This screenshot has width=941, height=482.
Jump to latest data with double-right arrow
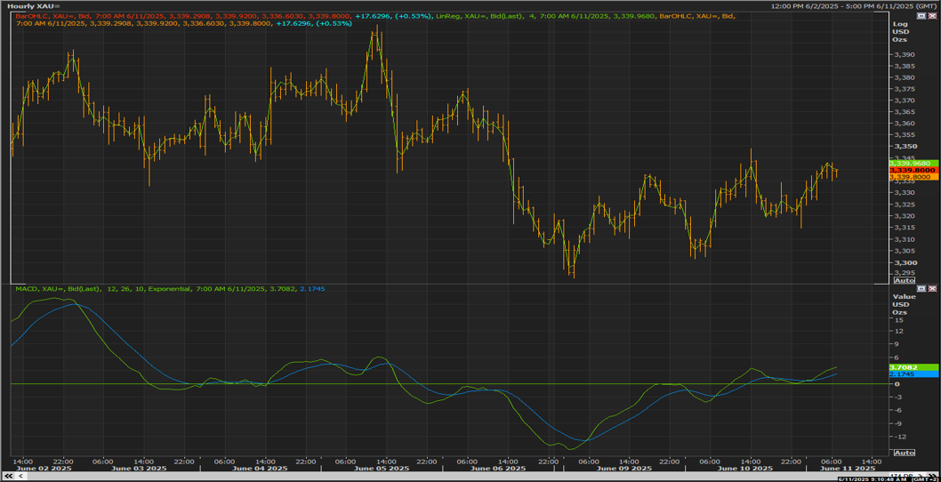pyautogui.click(x=934, y=474)
